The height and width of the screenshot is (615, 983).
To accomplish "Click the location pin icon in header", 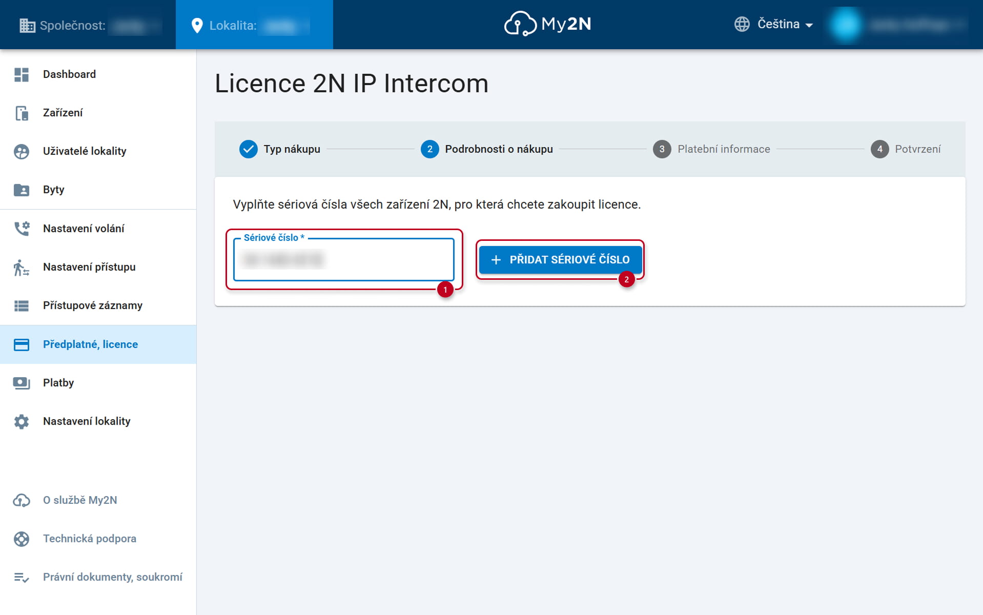I will point(197,26).
